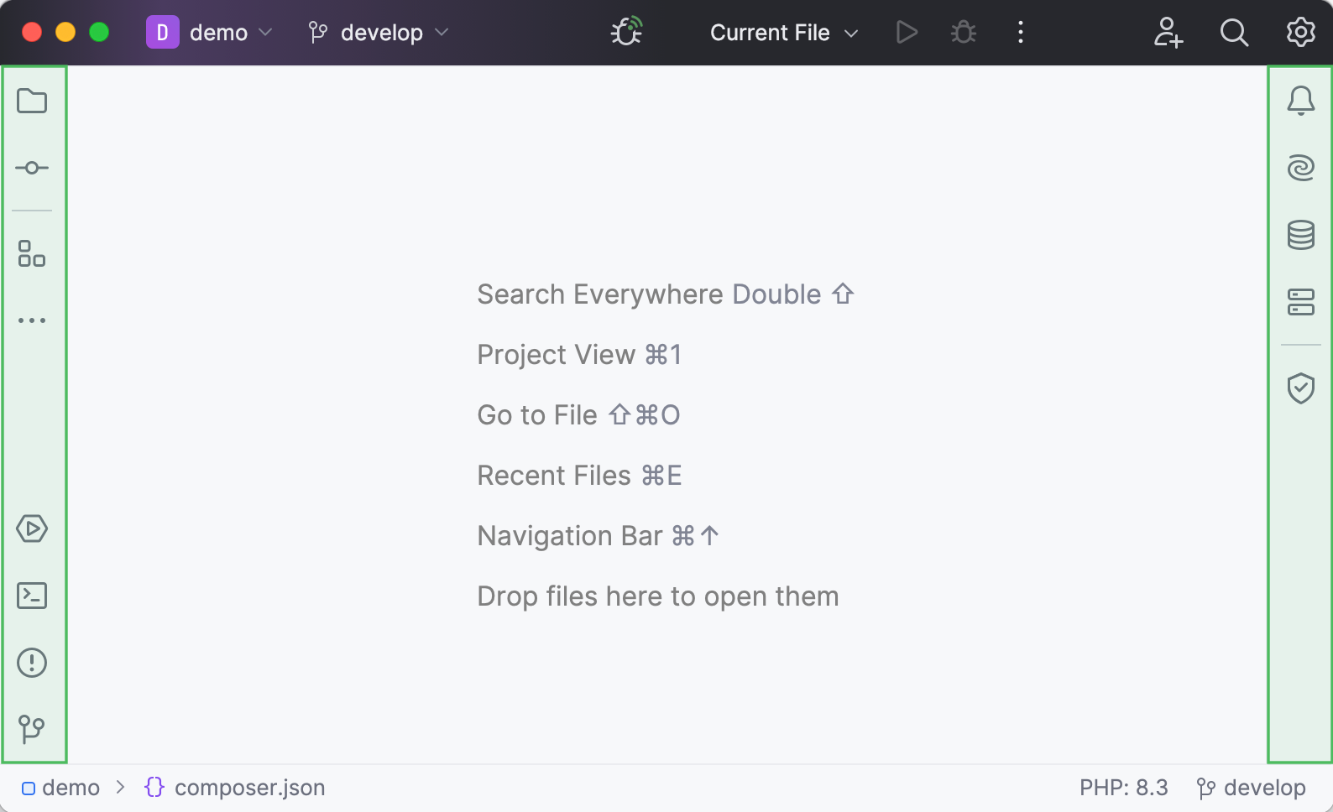Screen dimensions: 1333x812
Task: Toggle listening for PHP debug connections
Action: [x=626, y=32]
